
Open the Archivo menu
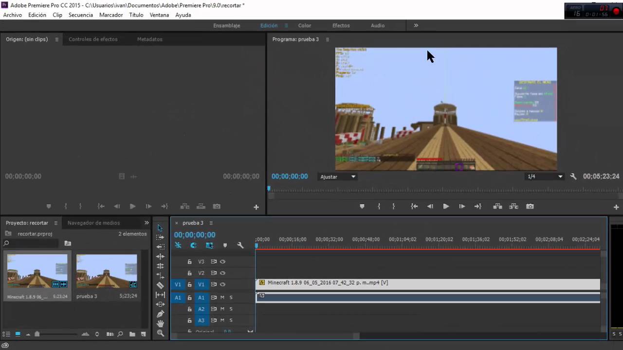(x=13, y=15)
